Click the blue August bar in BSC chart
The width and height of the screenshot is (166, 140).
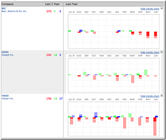click(81, 30)
